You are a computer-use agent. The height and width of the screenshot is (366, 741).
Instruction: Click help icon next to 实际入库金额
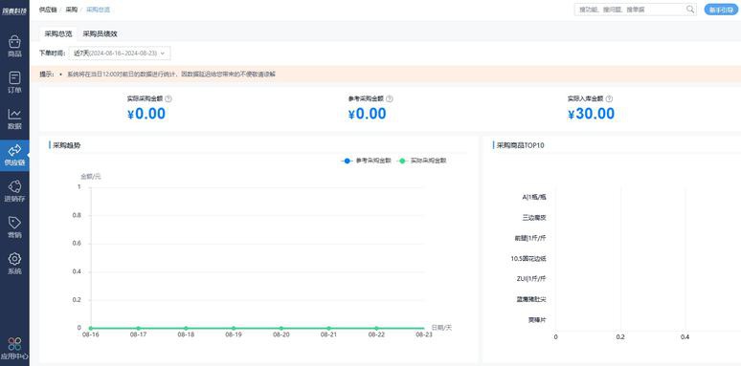(x=609, y=99)
